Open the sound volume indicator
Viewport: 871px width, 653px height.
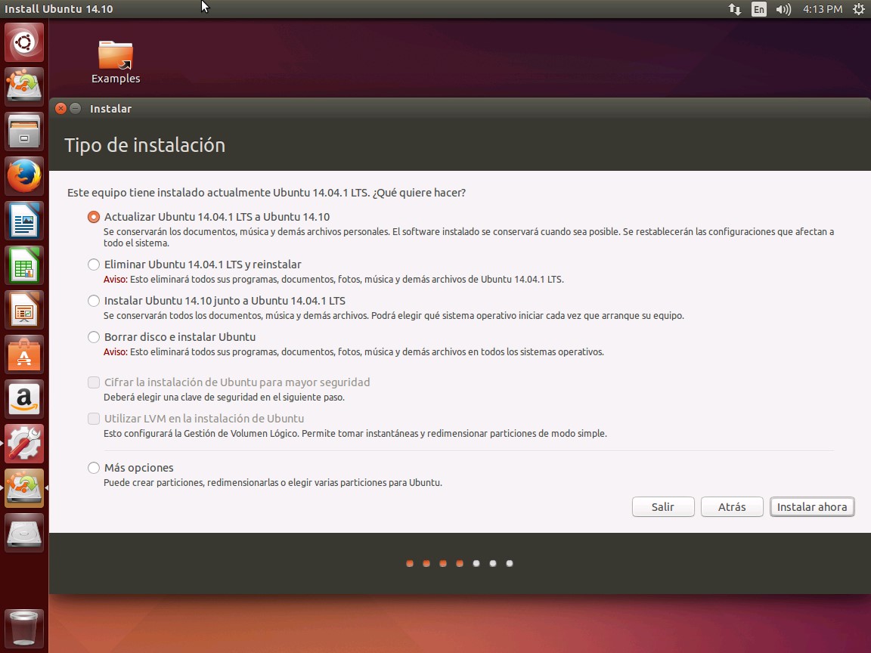click(783, 9)
